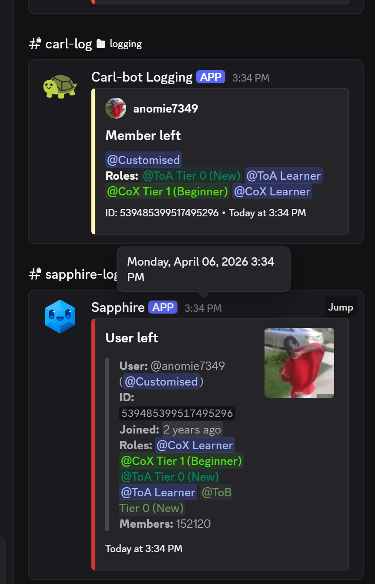
Task: Click the "2 years ago" joined timestamp
Action: tap(192, 430)
